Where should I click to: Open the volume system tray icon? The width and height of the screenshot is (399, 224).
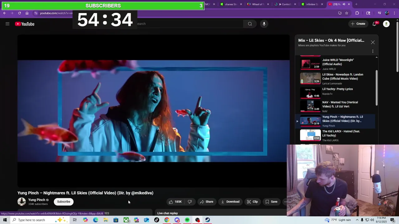pyautogui.click(x=372, y=220)
